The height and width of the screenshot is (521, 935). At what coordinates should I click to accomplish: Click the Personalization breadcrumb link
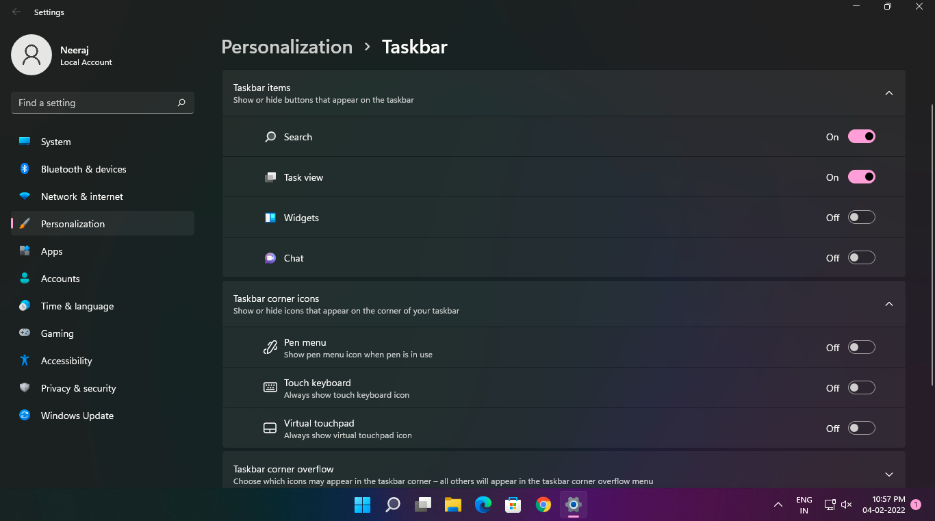click(x=287, y=47)
